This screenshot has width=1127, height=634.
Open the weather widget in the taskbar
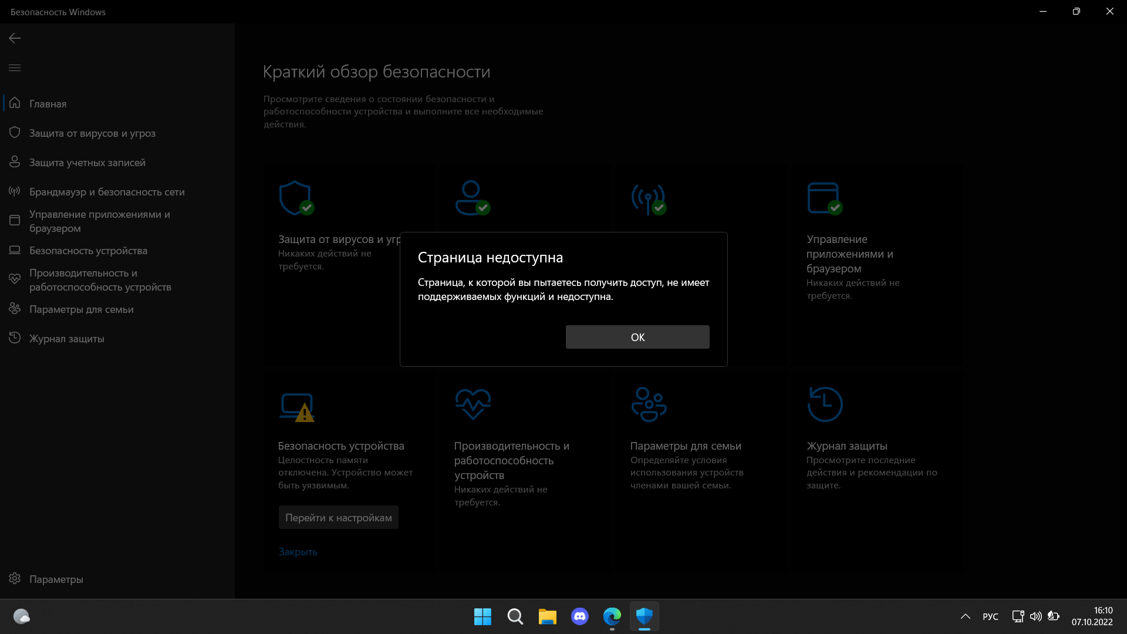tap(22, 616)
